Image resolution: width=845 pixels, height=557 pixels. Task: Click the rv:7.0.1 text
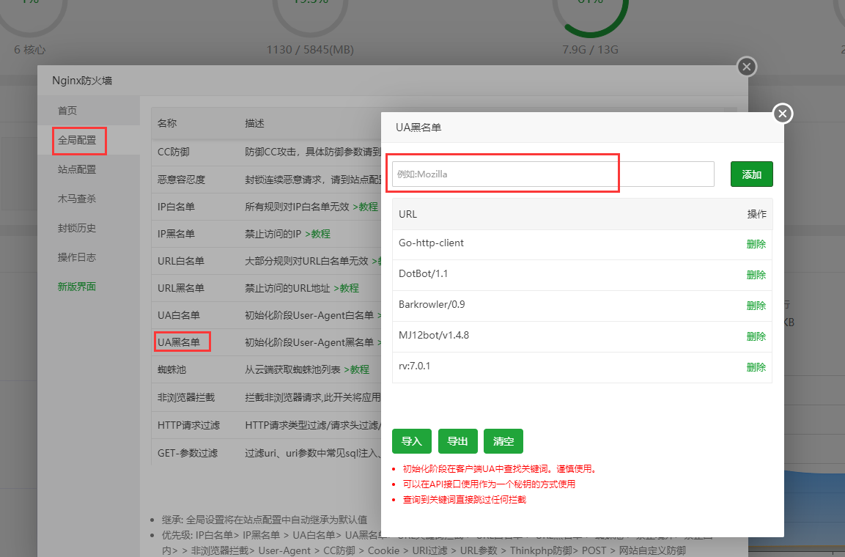pos(414,366)
